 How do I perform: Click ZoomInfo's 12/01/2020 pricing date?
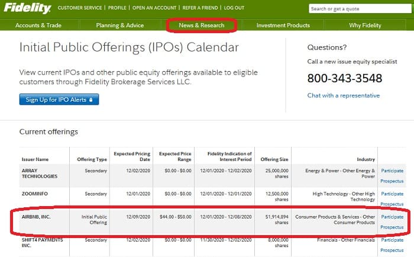pyautogui.click(x=138, y=194)
